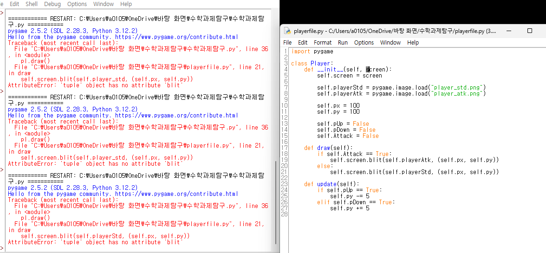This screenshot has height=253, width=546.
Task: Open the Run menu in the editor
Action: coord(343,42)
